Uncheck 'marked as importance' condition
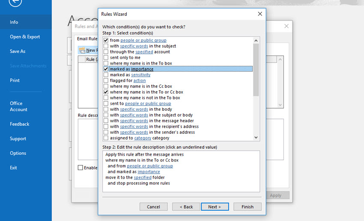This screenshot has width=364, height=221. [106, 69]
